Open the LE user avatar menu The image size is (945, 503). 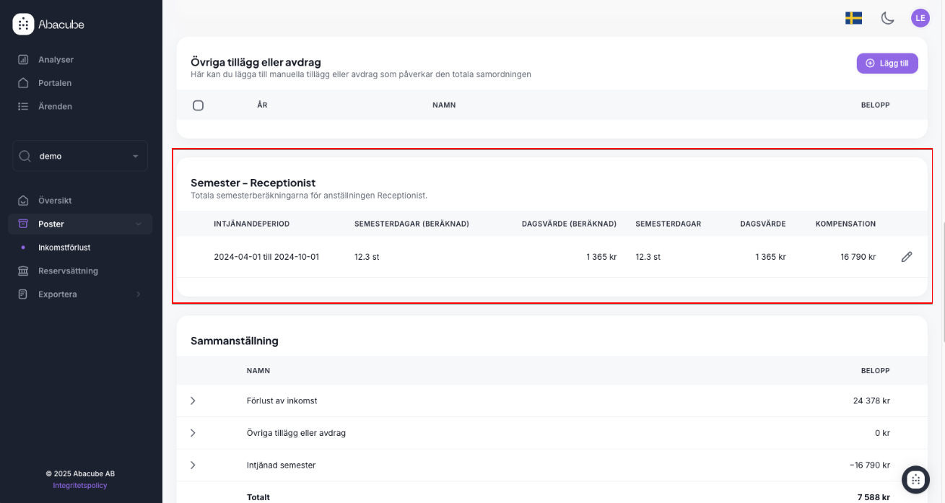[x=920, y=18]
